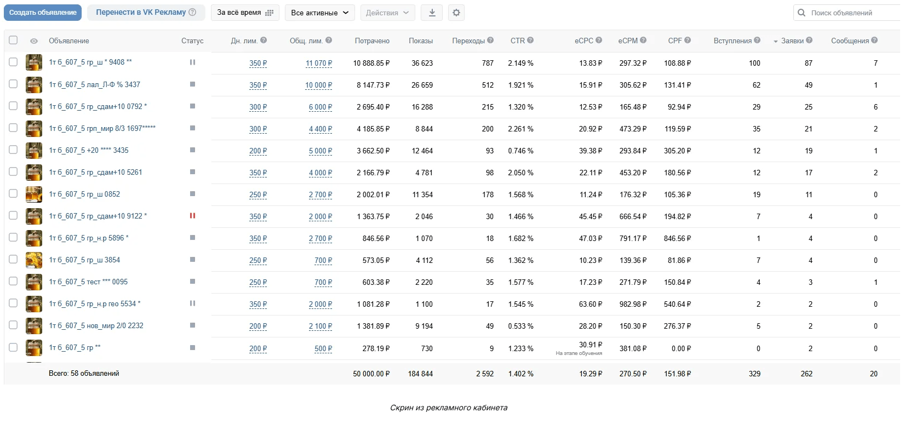Sort by Потрачено column header
The image size is (910, 424).
372,41
